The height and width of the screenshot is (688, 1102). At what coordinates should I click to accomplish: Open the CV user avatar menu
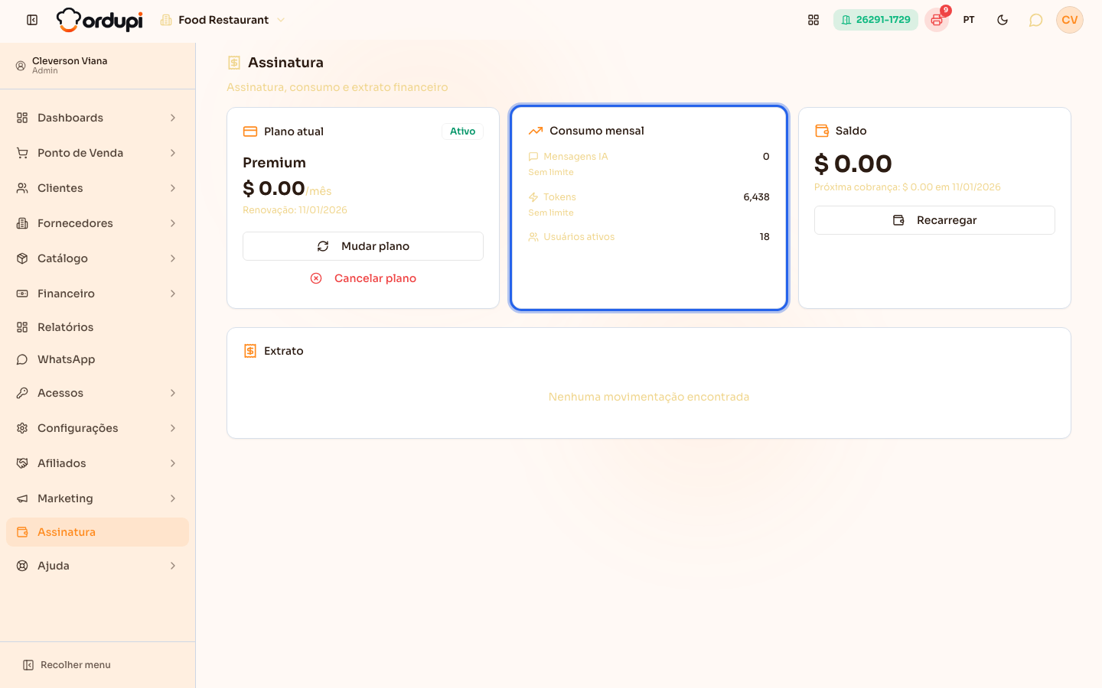tap(1070, 20)
